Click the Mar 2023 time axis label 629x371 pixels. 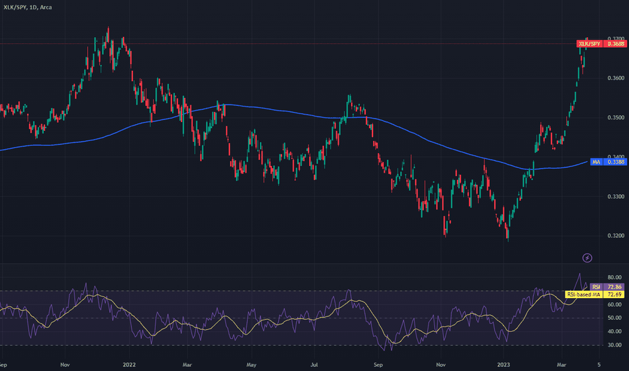(562, 364)
